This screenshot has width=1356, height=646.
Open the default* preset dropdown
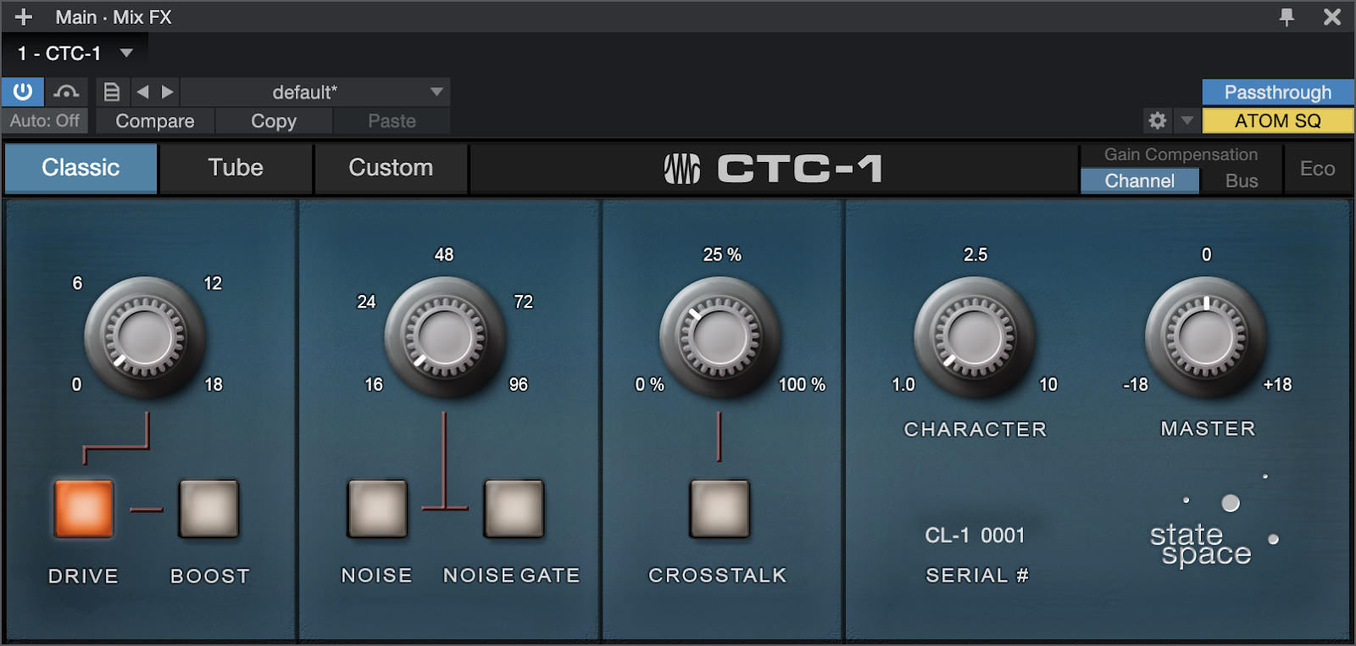click(315, 92)
